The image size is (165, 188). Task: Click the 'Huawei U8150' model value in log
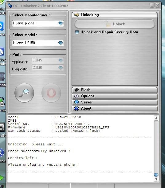pos(68,117)
